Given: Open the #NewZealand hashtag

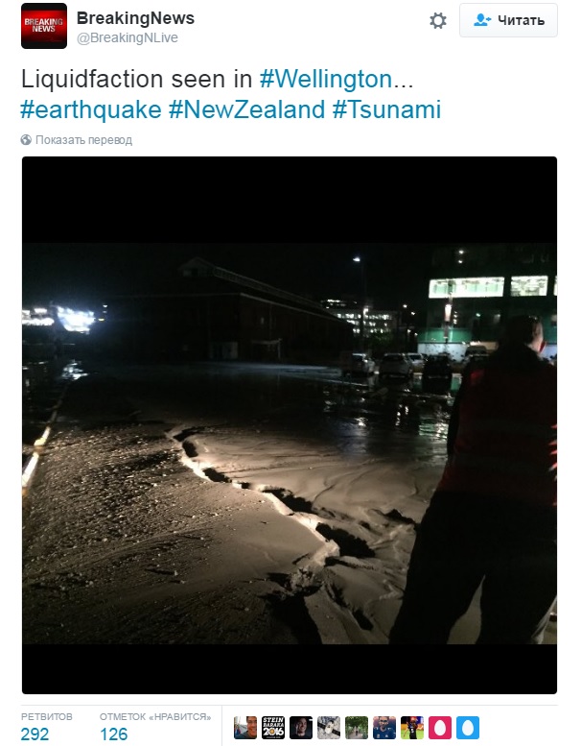Looking at the screenshot, I should pos(247,109).
